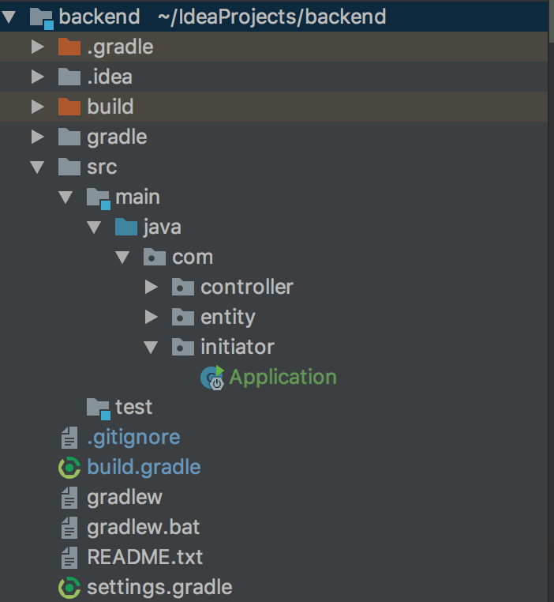The width and height of the screenshot is (554, 602).
Task: Select the main folder label
Action: 137,198
